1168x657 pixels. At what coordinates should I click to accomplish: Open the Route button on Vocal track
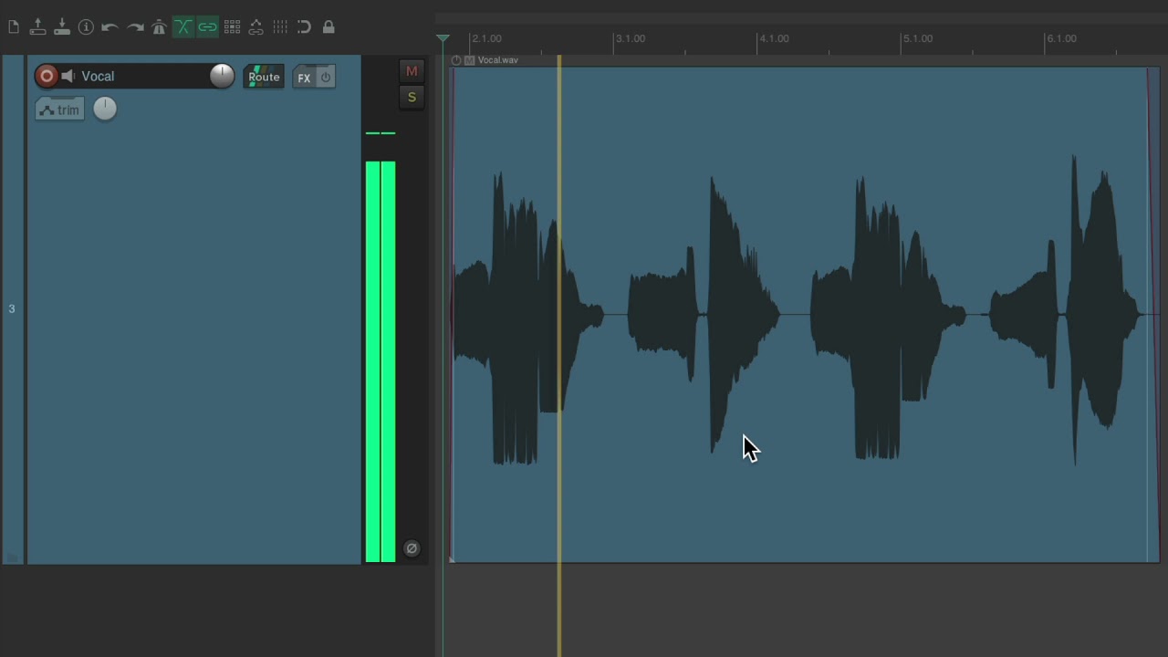coord(264,77)
